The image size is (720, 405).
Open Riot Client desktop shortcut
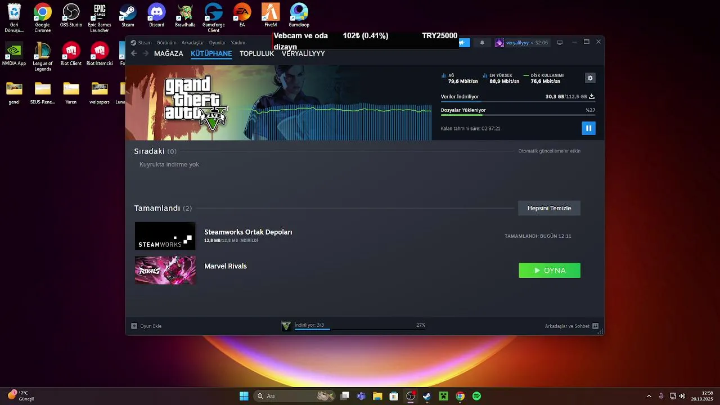click(71, 54)
